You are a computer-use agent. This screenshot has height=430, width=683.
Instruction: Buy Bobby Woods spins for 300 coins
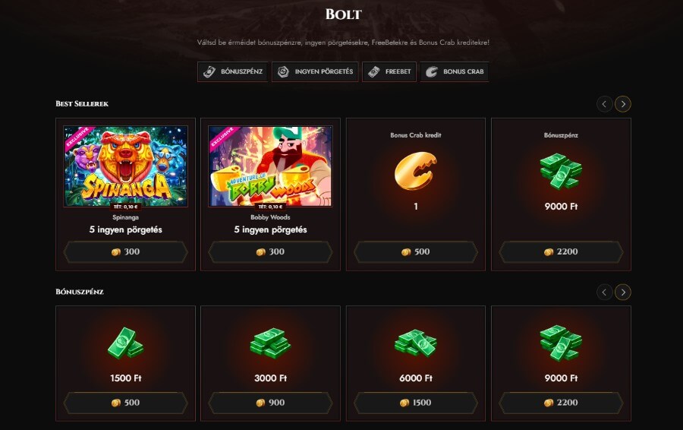(x=270, y=251)
